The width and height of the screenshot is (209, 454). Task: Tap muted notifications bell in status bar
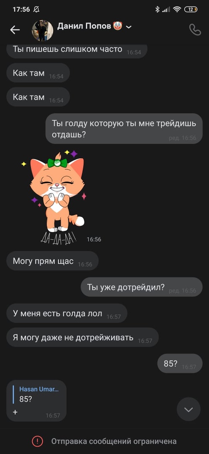click(36, 9)
